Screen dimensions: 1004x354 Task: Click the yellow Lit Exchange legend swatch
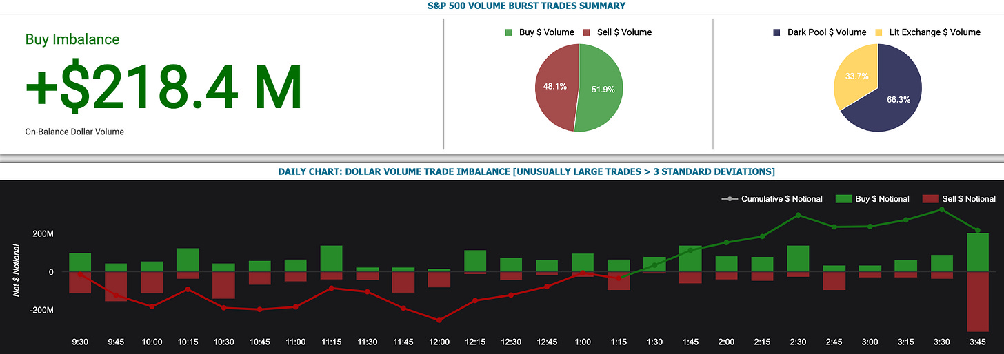(880, 32)
